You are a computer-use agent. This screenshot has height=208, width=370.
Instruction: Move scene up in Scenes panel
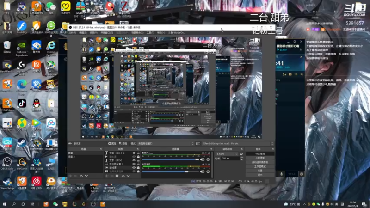point(81,176)
